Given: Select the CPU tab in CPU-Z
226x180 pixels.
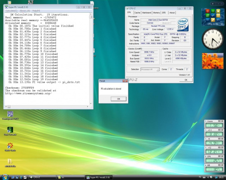Looking at the screenshot, I should (129, 13).
